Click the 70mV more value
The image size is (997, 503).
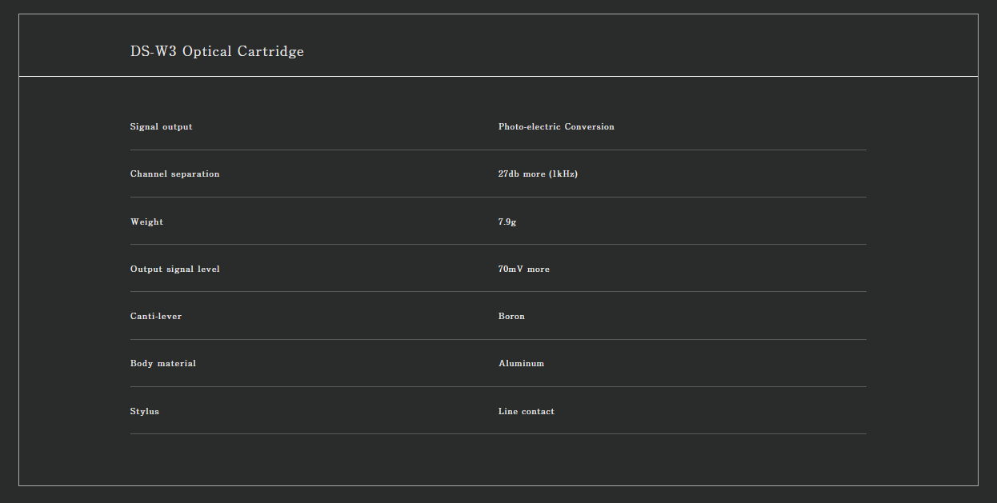click(x=524, y=269)
